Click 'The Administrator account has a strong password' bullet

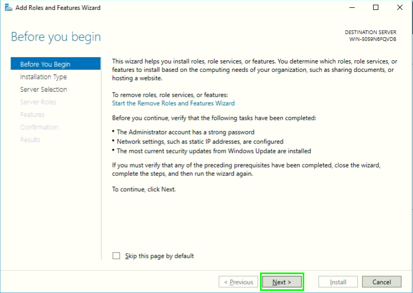(185, 132)
